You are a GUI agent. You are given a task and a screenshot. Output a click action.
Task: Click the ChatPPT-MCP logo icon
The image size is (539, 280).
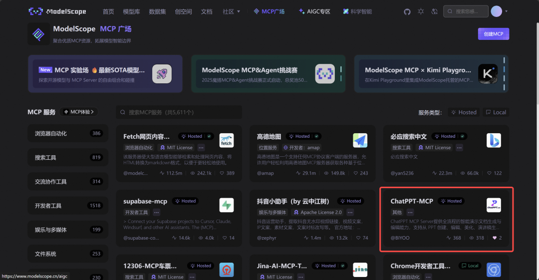(x=494, y=205)
